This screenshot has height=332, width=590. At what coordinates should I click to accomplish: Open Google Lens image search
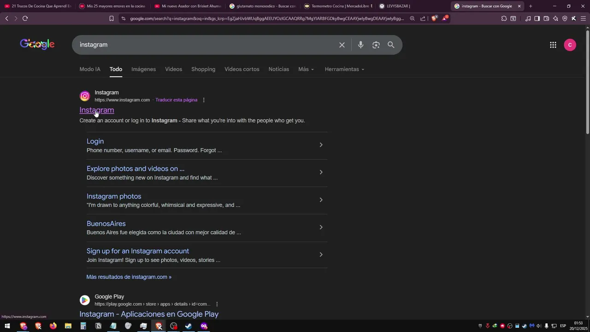[x=376, y=45]
